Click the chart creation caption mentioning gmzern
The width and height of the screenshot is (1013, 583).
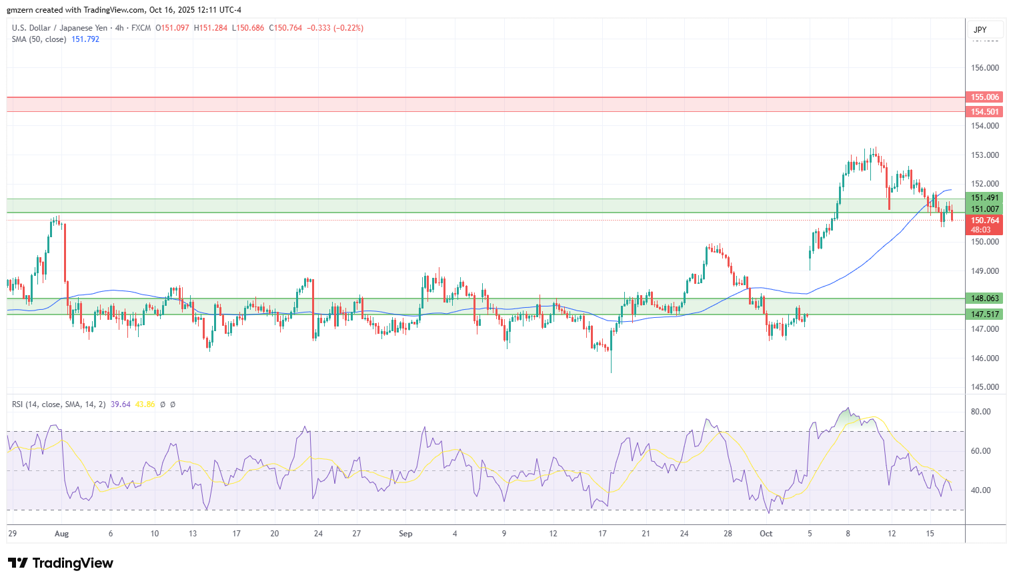(x=124, y=10)
